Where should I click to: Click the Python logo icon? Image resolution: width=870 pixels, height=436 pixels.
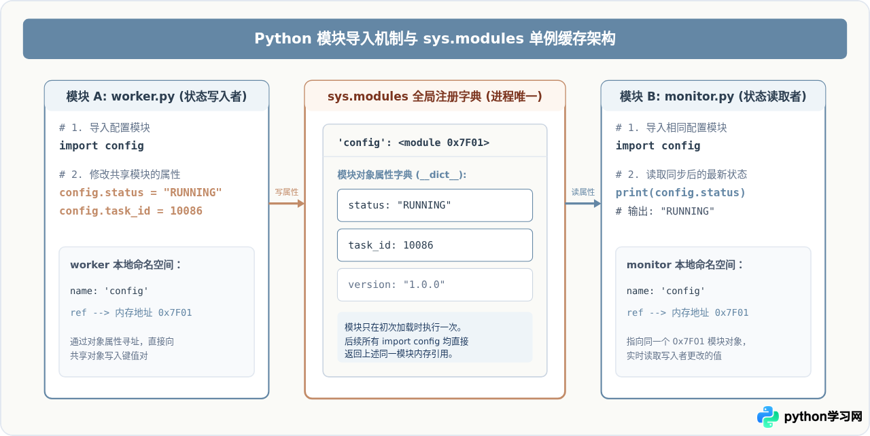(x=768, y=417)
